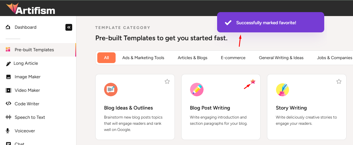Switch to Ads & Marketing Tools tab
This screenshot has width=353, height=145.
click(143, 58)
